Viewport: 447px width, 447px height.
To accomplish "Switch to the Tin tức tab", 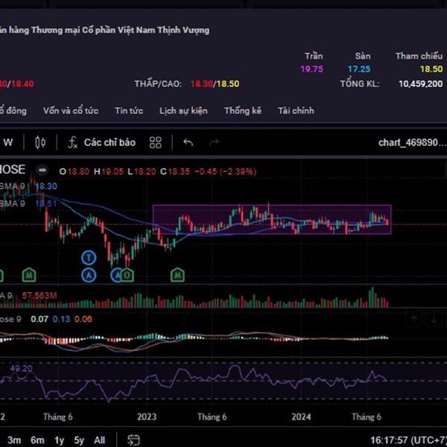I will [x=129, y=110].
